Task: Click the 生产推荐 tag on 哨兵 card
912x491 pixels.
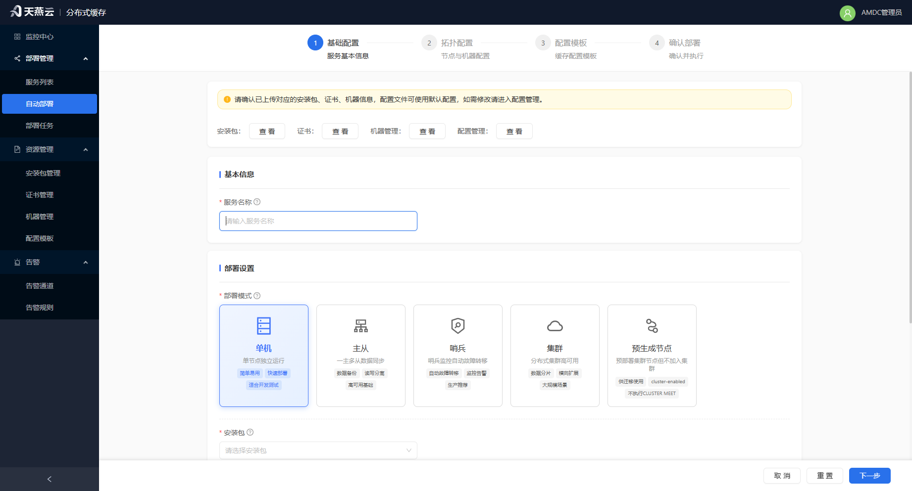Action: coord(458,385)
